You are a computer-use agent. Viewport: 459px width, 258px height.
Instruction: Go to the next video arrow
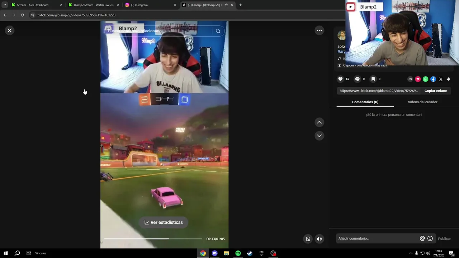click(x=319, y=136)
